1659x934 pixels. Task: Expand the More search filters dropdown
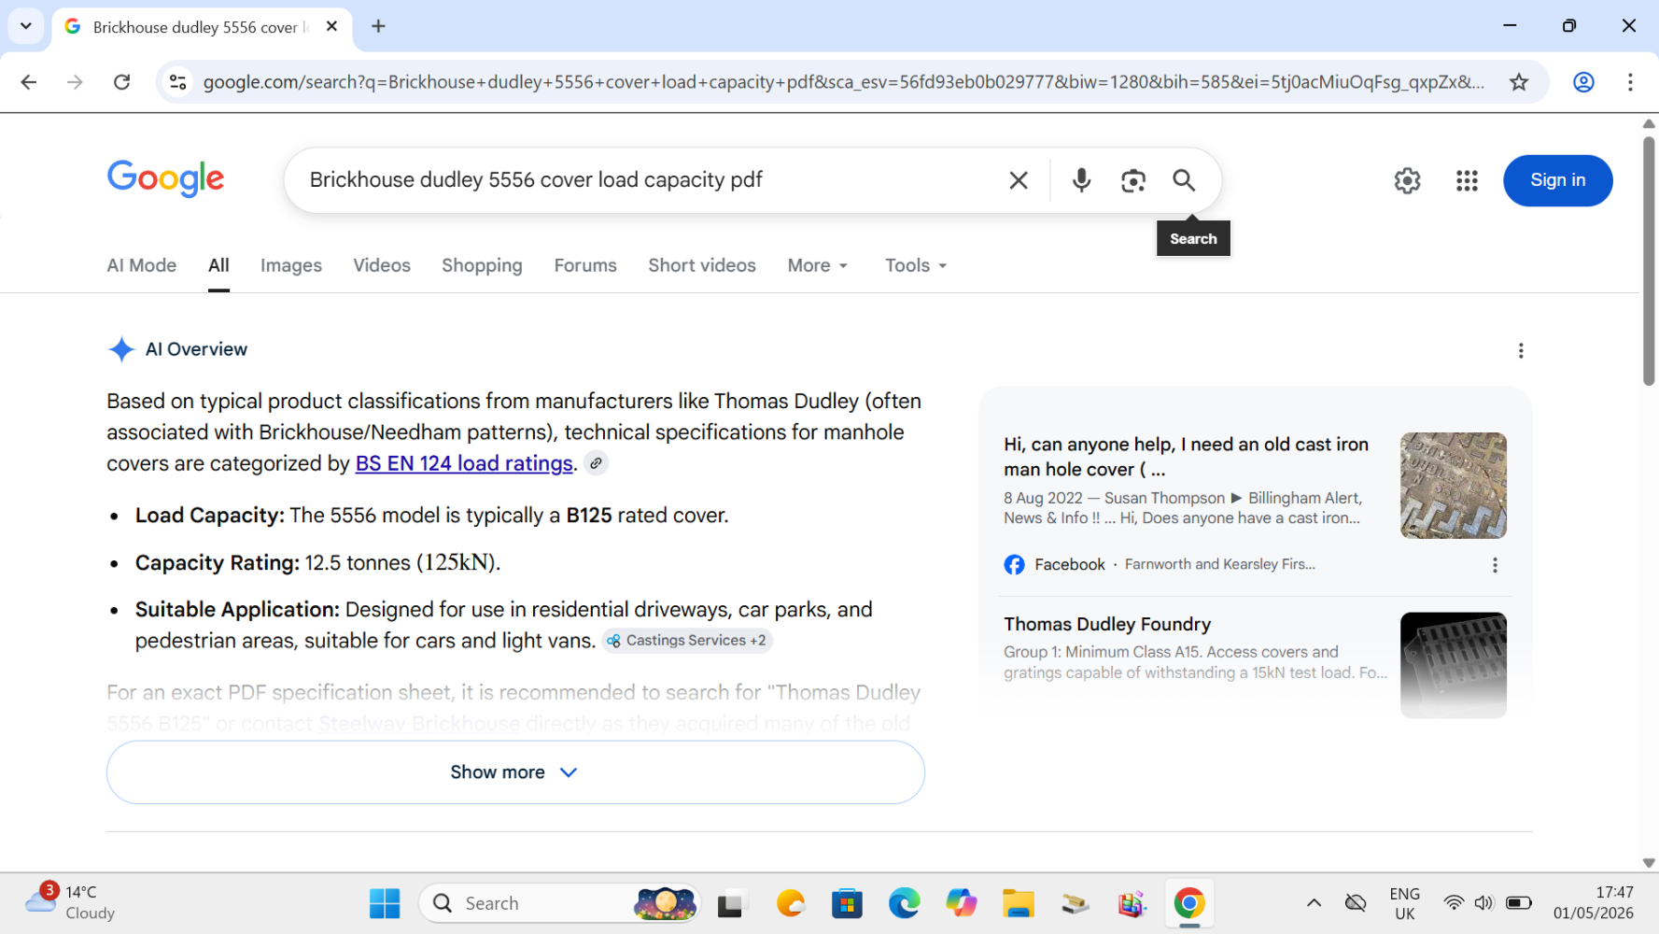coord(818,265)
